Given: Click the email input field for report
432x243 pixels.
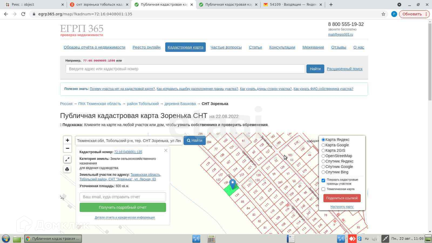Looking at the screenshot, I should [123, 197].
